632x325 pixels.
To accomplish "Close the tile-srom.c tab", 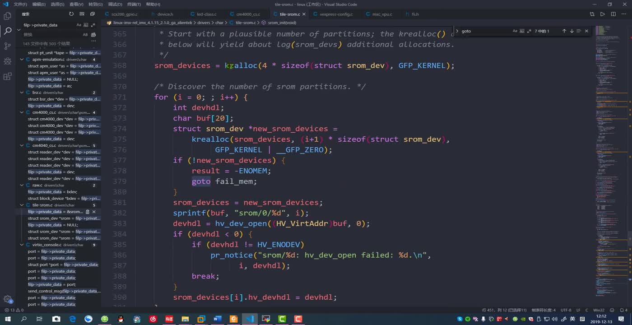I will coord(304,14).
